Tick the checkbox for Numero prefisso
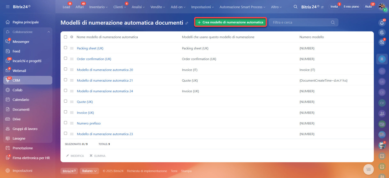 pos(65,123)
